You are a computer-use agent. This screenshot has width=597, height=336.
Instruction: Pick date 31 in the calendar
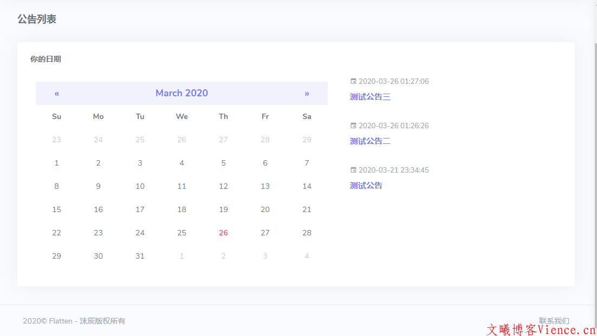140,256
